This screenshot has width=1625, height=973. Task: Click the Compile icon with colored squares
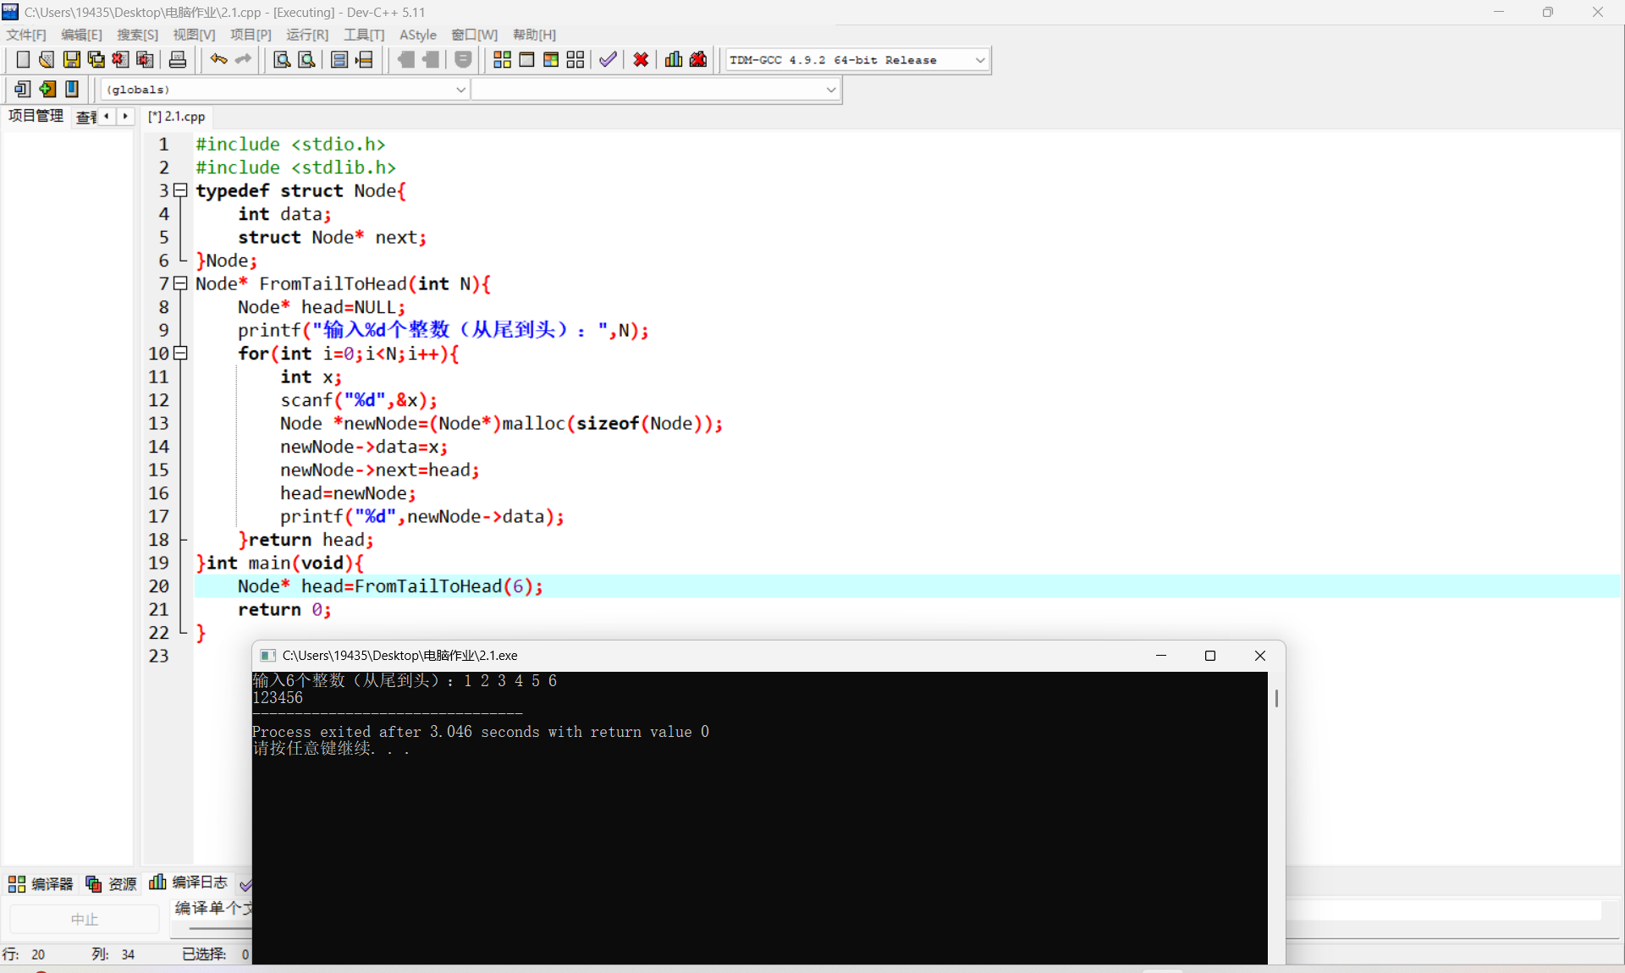pyautogui.click(x=502, y=60)
